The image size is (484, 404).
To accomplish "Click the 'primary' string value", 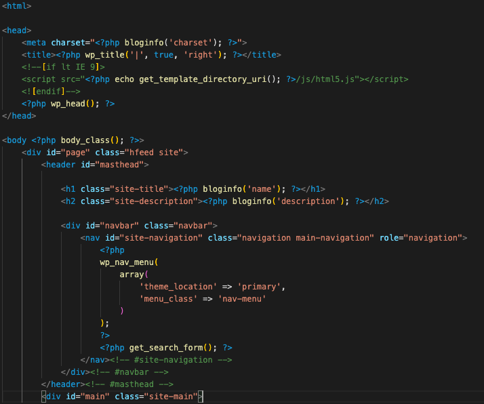I will tap(259, 287).
